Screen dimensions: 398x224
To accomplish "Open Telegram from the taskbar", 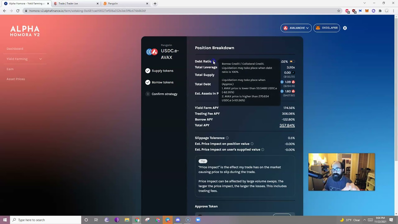I will point(168,220).
